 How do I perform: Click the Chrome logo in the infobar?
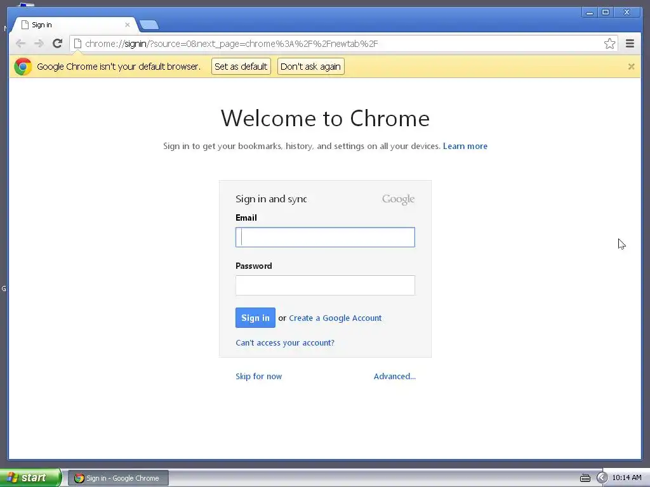tap(23, 66)
